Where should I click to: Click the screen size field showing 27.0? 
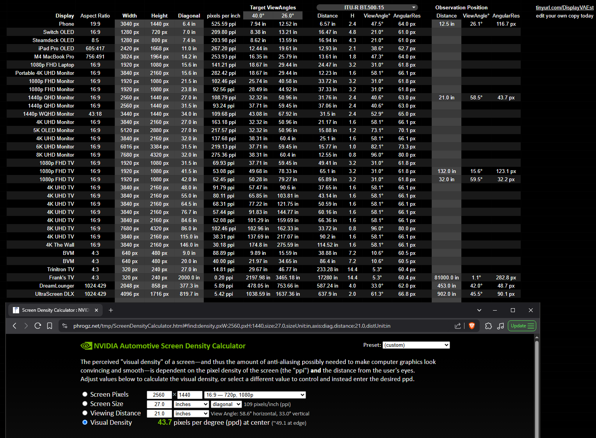click(159, 404)
